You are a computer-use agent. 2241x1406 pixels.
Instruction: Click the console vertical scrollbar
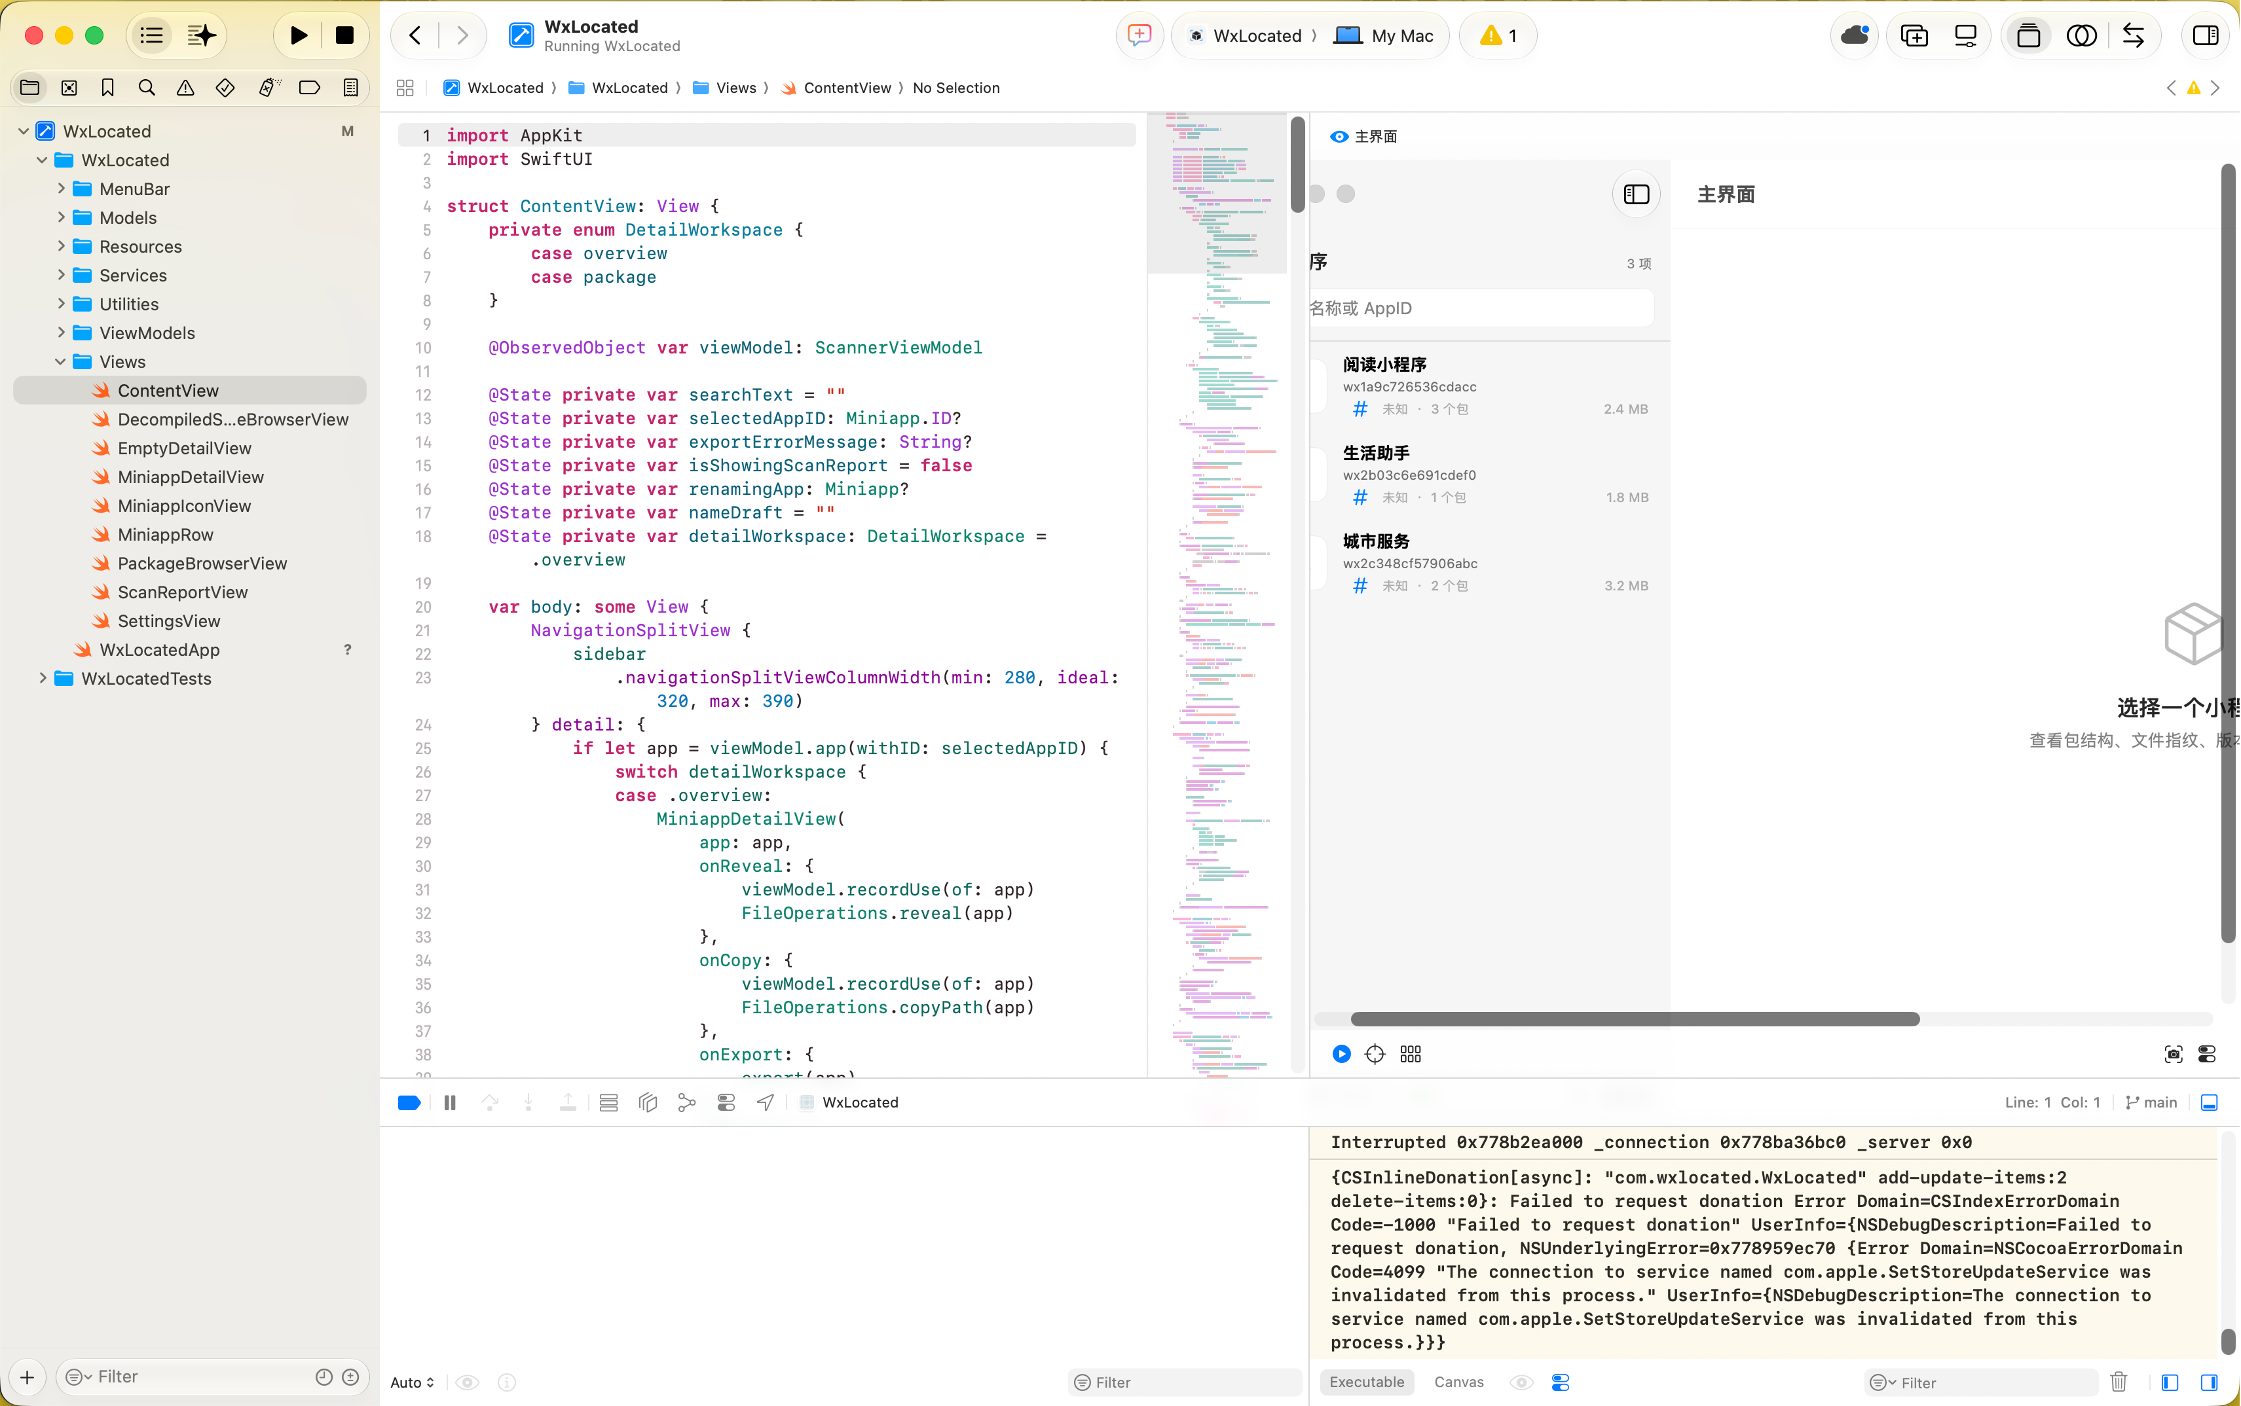(2228, 1342)
